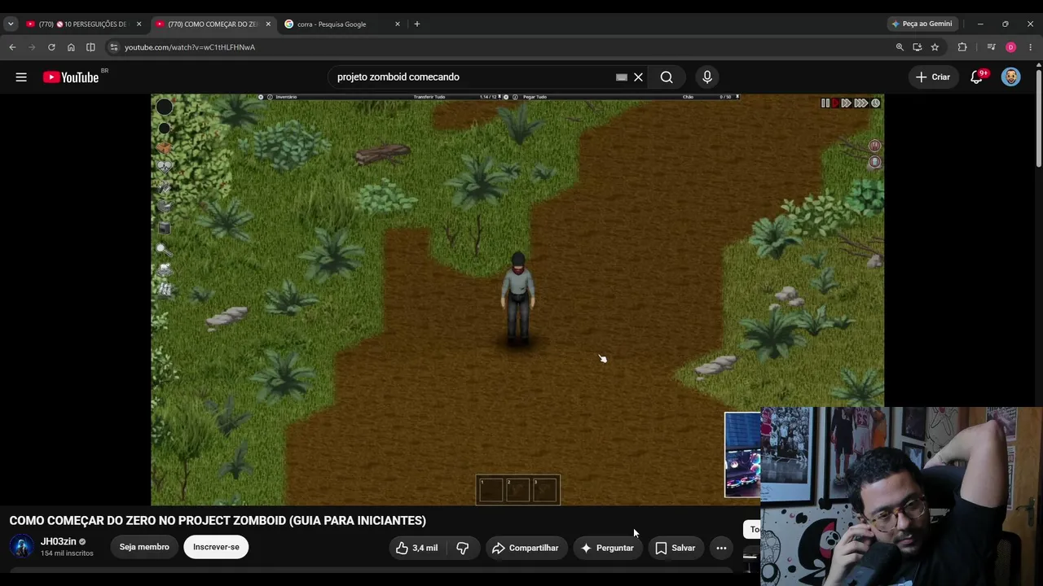Click the JH03zin channel avatar
The height and width of the screenshot is (586, 1043).
[21, 547]
